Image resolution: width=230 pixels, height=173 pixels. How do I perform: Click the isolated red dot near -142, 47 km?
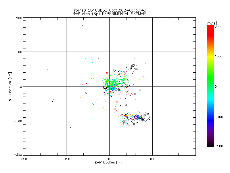click(47, 70)
